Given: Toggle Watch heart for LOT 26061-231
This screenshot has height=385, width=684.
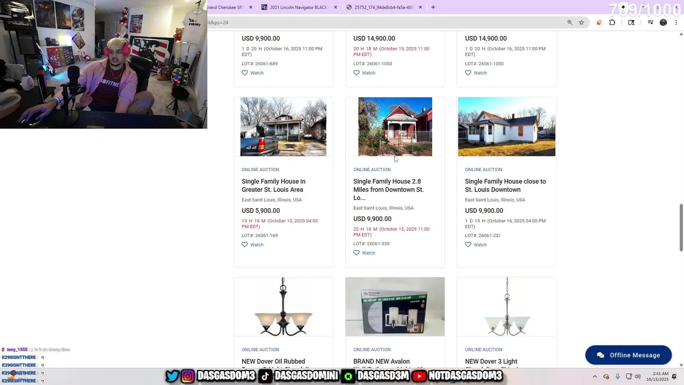Looking at the screenshot, I should pyautogui.click(x=468, y=244).
